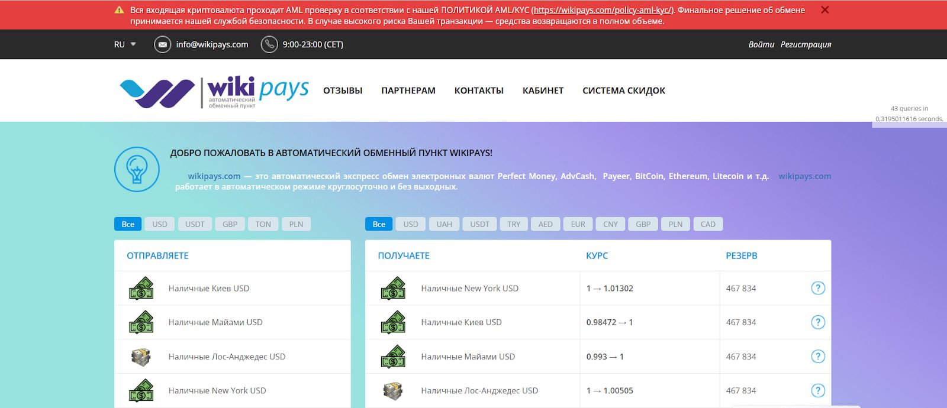Click the rate 1 → 1.00505
Image resolution: width=947 pixels, height=408 pixels.
tap(610, 391)
